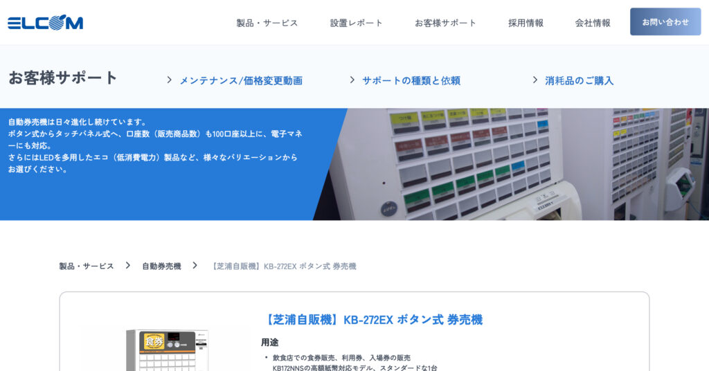Click 製品・サービス breadcrumb link
This screenshot has height=371, width=709.
click(x=87, y=266)
